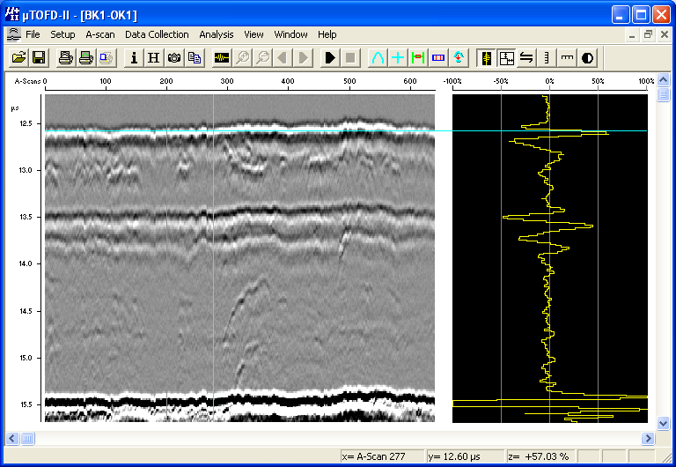
Task: Click the reverse scan direction arrows icon
Action: pyautogui.click(x=526, y=58)
